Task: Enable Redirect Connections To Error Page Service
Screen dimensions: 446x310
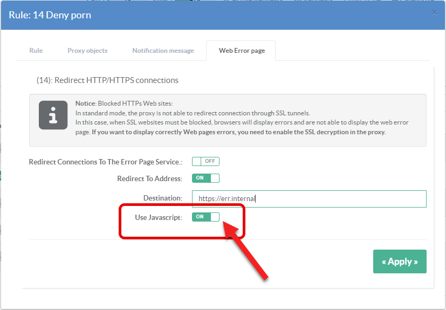Action: click(x=205, y=161)
